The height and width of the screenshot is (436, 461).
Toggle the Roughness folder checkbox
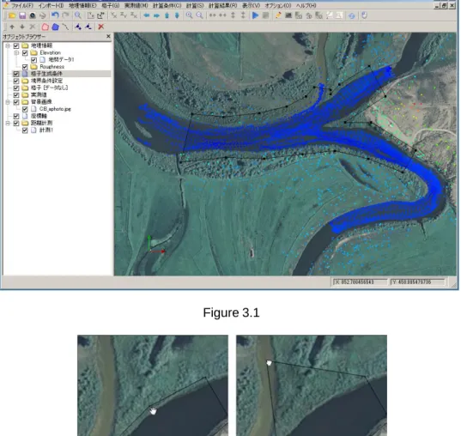(25, 67)
